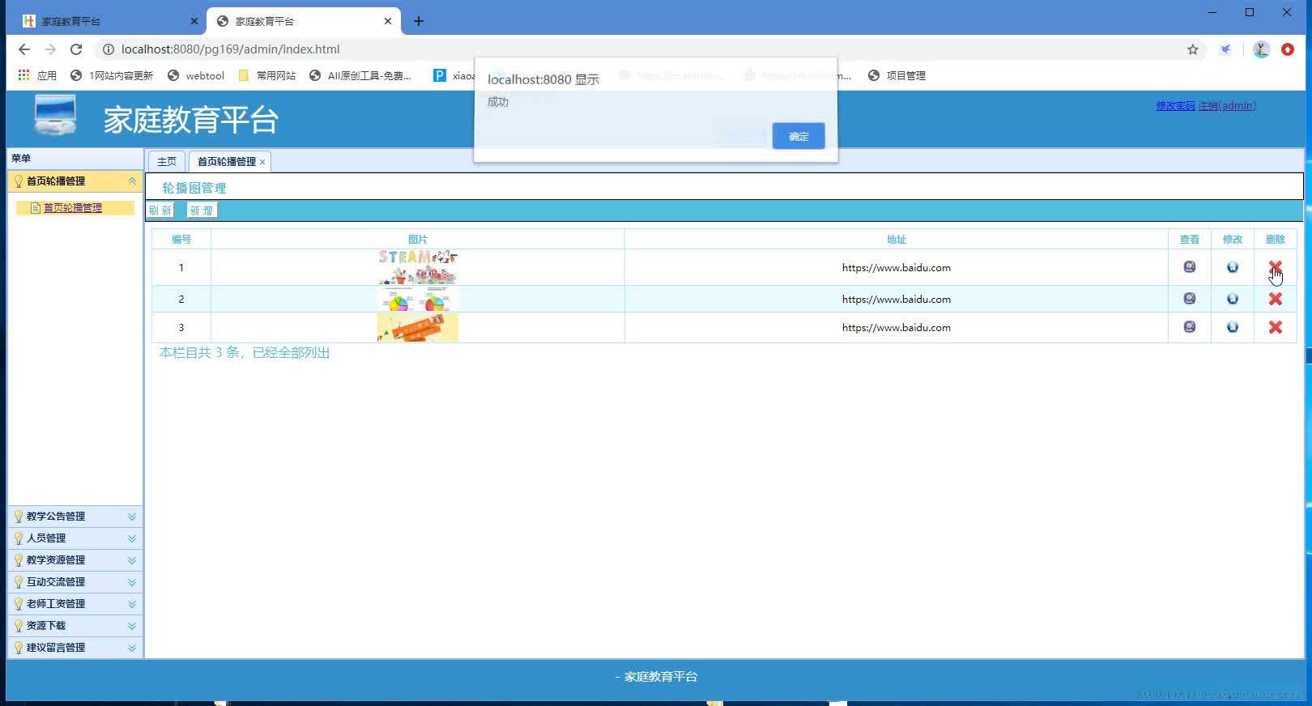Open the Chrome apps grid shortcut

tap(23, 75)
